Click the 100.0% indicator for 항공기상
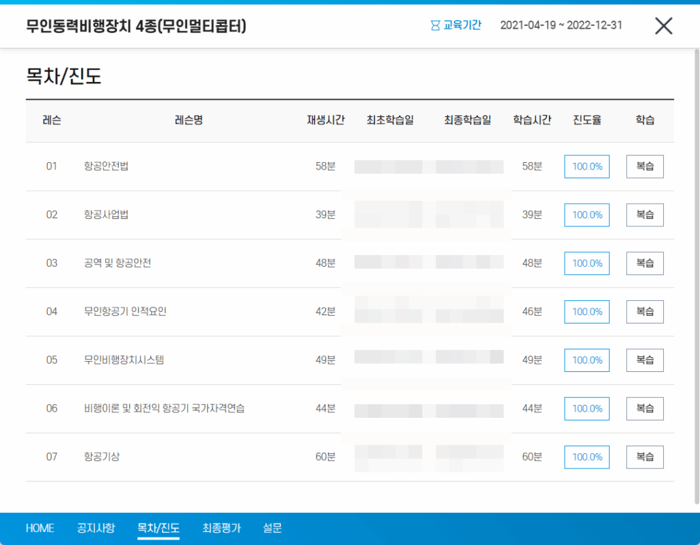This screenshot has height=545, width=700. 586,457
